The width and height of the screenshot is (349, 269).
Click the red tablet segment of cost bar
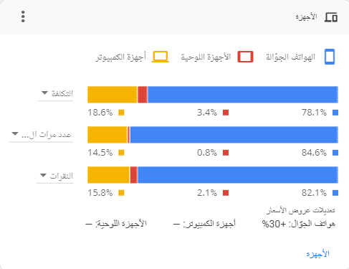[143, 95]
